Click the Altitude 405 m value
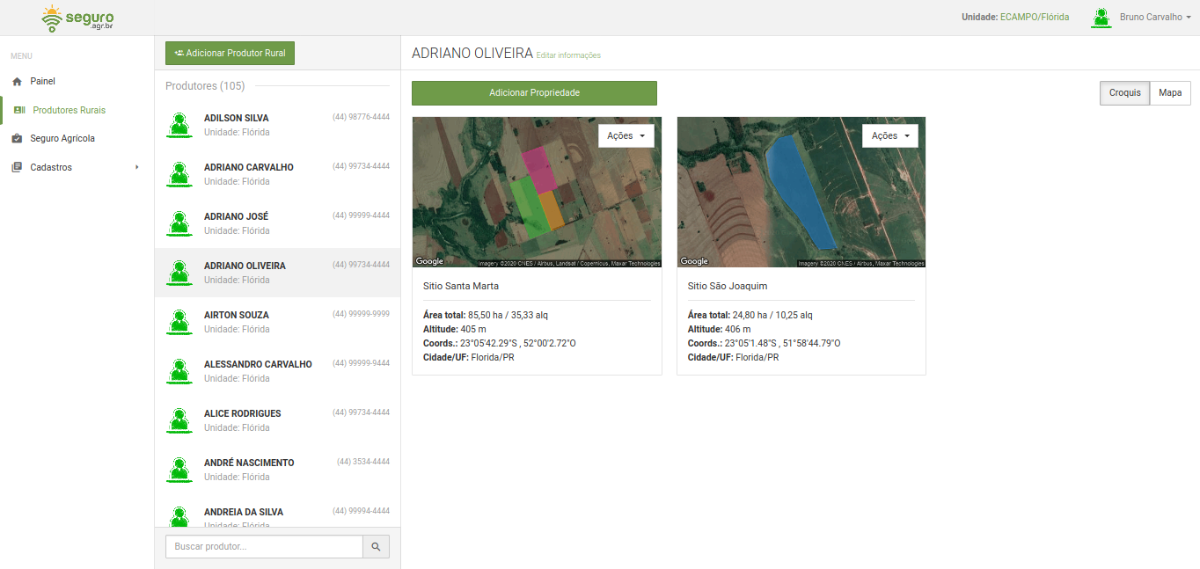Screen dimensions: 1200x569 pyautogui.click(x=473, y=329)
